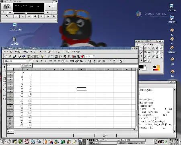This screenshot has width=181, height=145.
Task: Toggle Italic formatting in Gnumeric
Action: (x=41, y=61)
